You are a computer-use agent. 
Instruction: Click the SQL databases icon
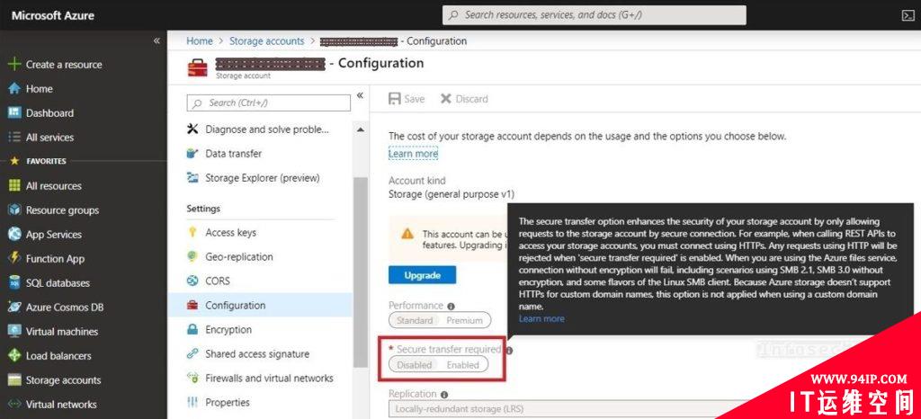(14, 283)
